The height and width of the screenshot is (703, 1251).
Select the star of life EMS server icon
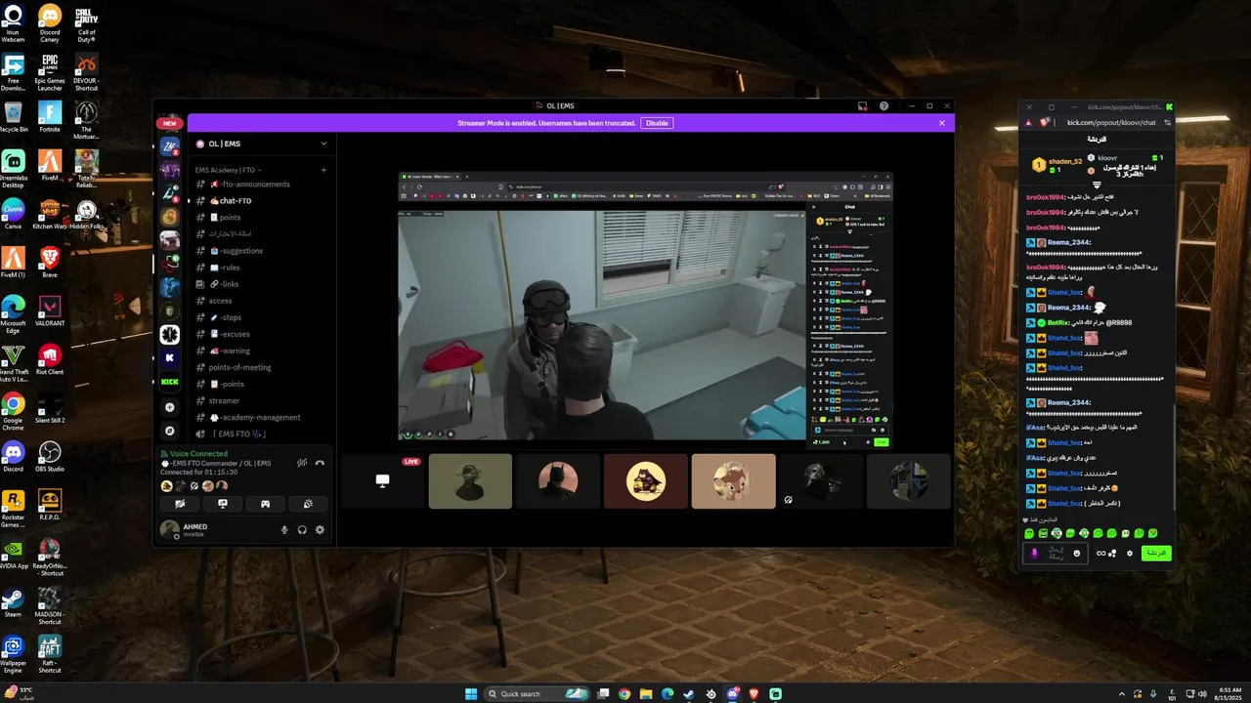(x=170, y=334)
